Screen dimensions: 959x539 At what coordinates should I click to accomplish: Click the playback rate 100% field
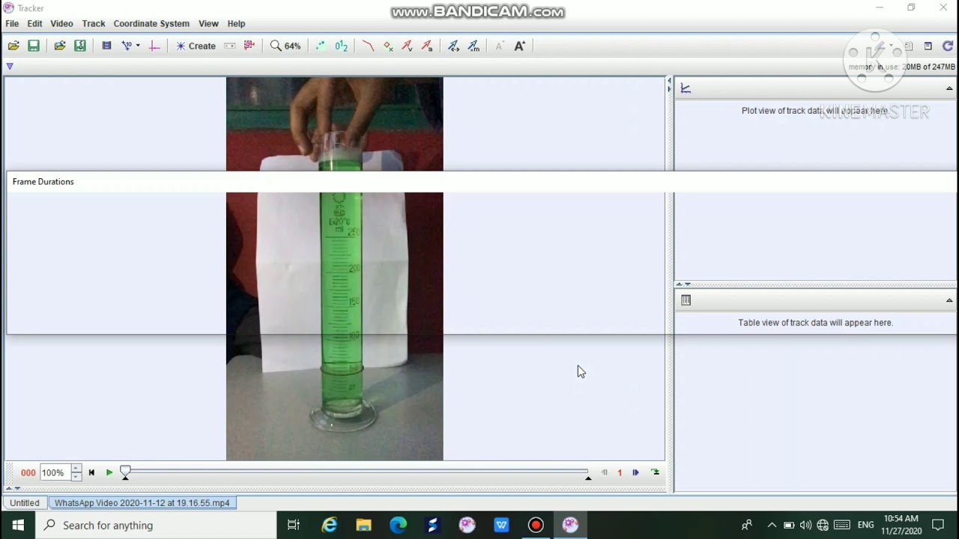[x=54, y=472]
